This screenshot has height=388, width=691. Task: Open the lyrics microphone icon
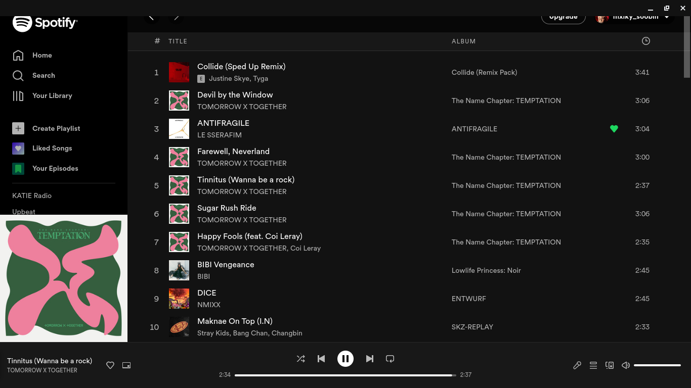click(577, 365)
